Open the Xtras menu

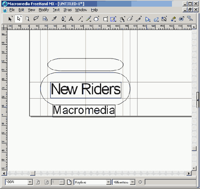[68, 10]
